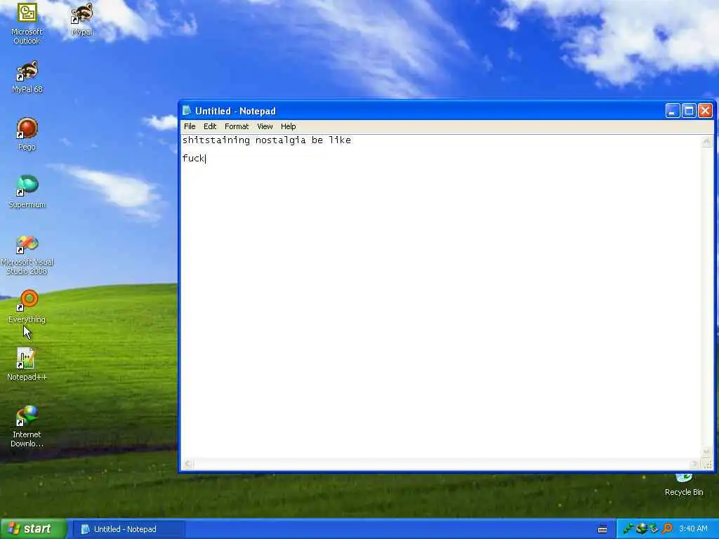Screen dimensions: 719x539
Task: Click the horizontal scrollbar right arrow
Action: (x=695, y=464)
